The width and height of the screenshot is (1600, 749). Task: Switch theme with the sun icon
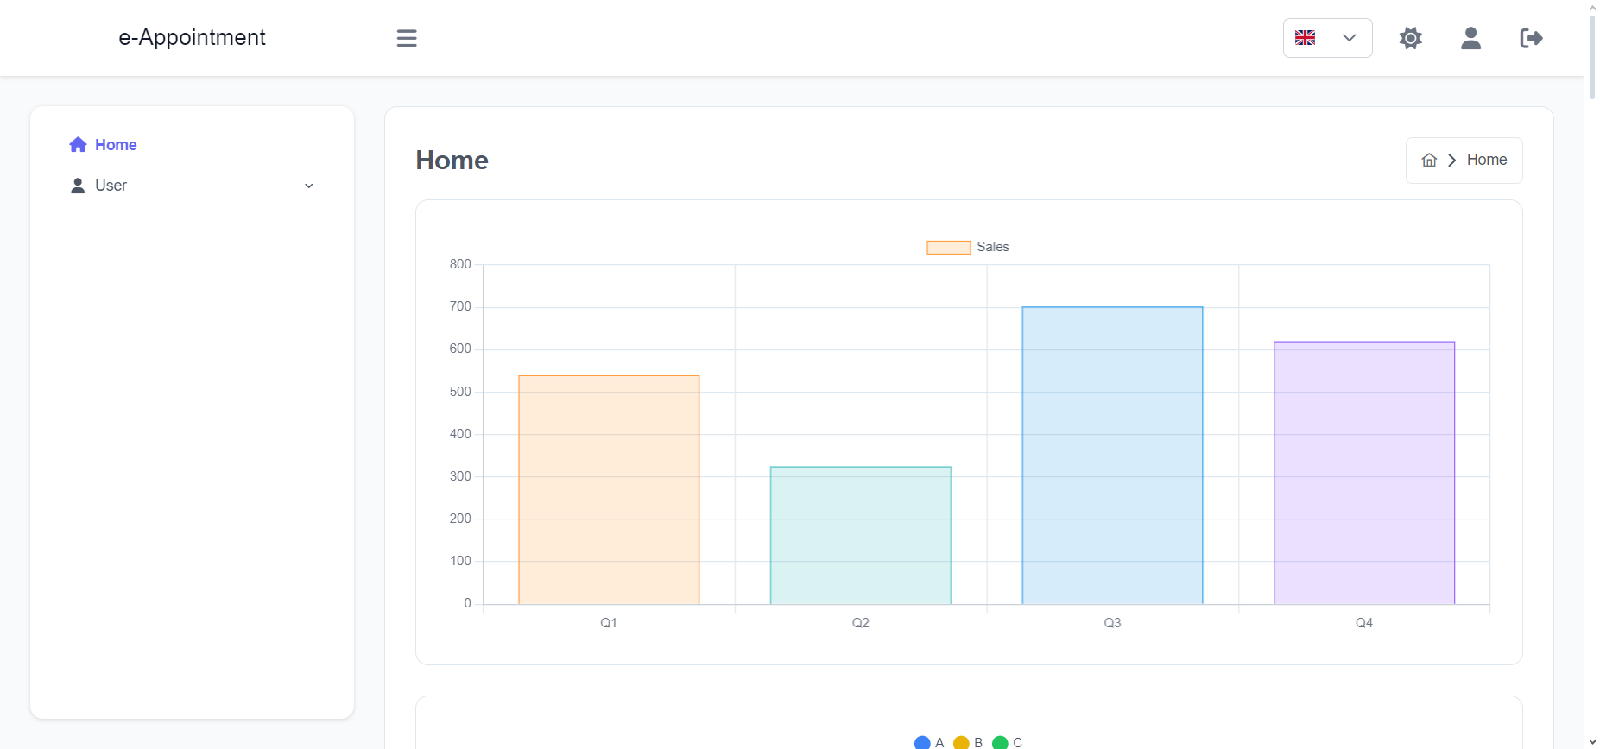pyautogui.click(x=1411, y=38)
